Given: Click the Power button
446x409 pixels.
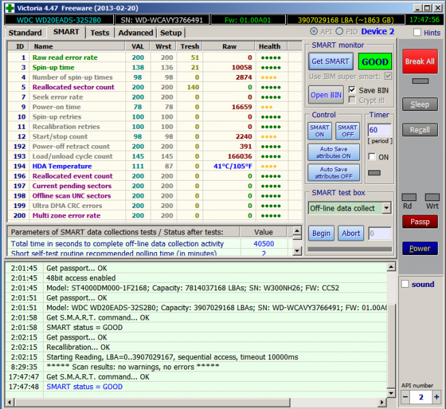Looking at the screenshot, I should click(x=419, y=248).
